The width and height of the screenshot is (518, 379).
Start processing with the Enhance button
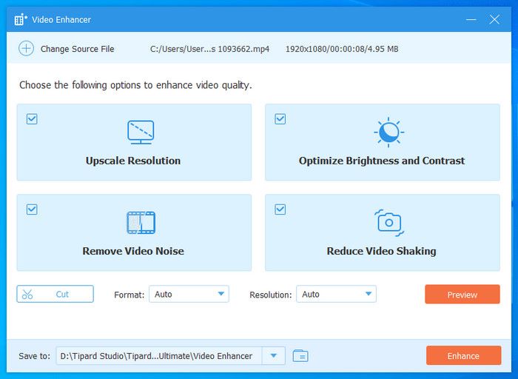462,356
